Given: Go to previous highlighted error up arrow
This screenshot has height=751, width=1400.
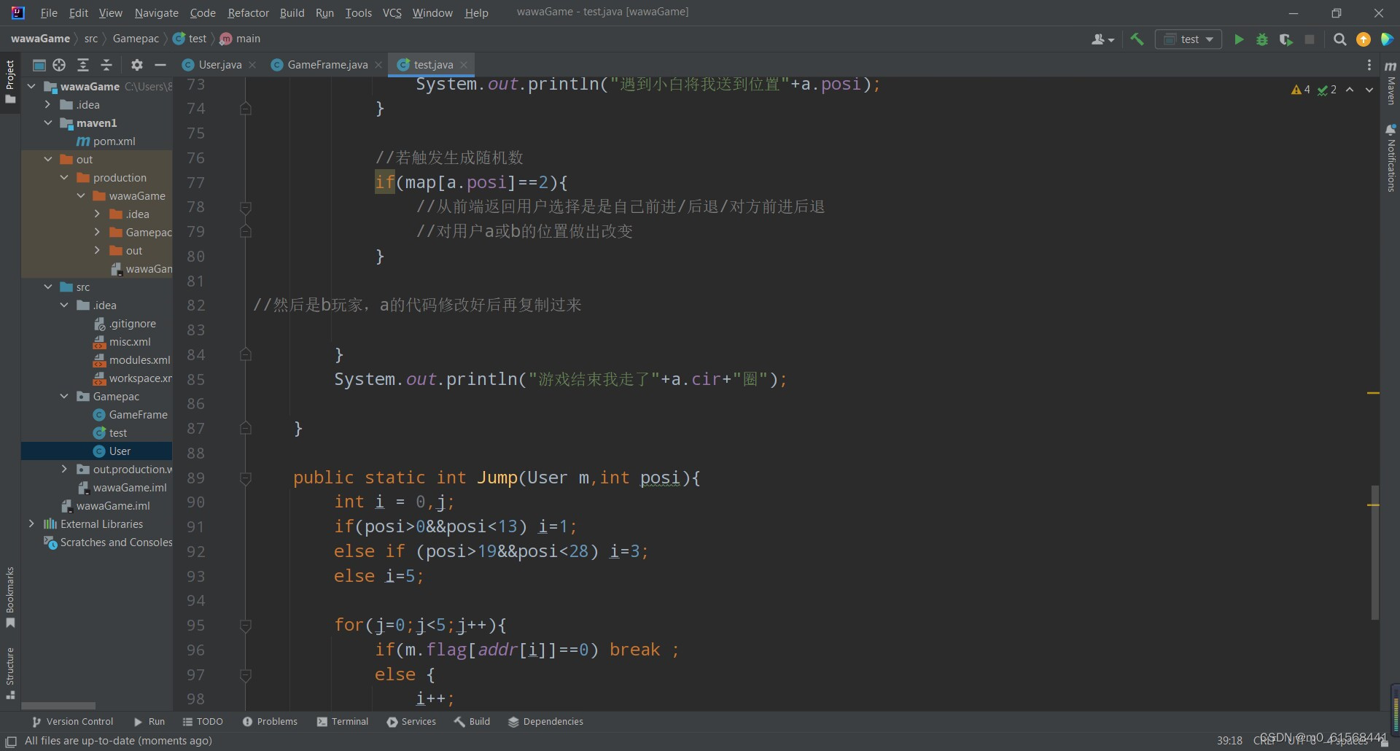Looking at the screenshot, I should click(x=1350, y=90).
